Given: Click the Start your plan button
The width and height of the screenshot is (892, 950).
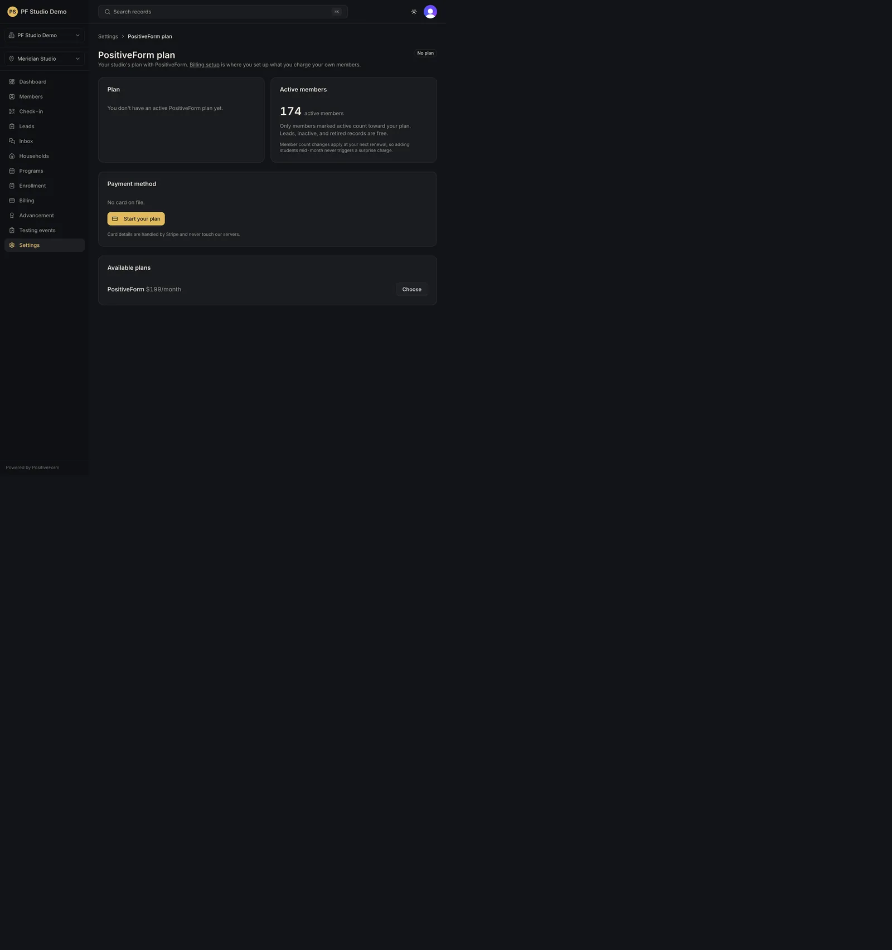Looking at the screenshot, I should (x=136, y=219).
